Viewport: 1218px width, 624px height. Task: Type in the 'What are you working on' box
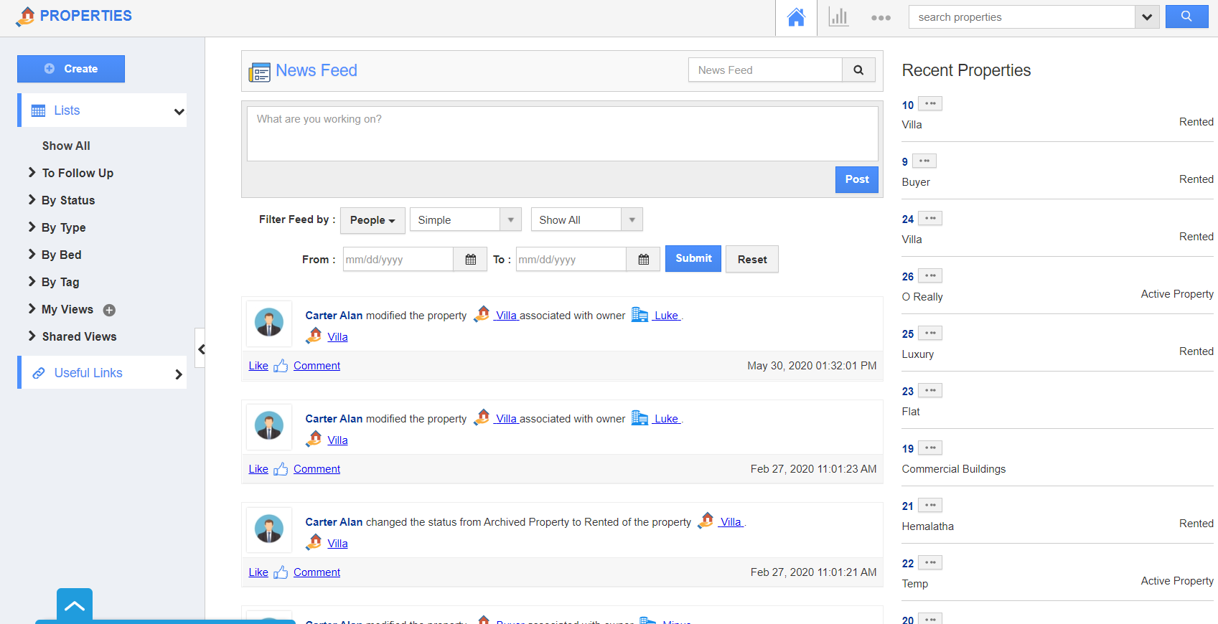[x=562, y=134]
